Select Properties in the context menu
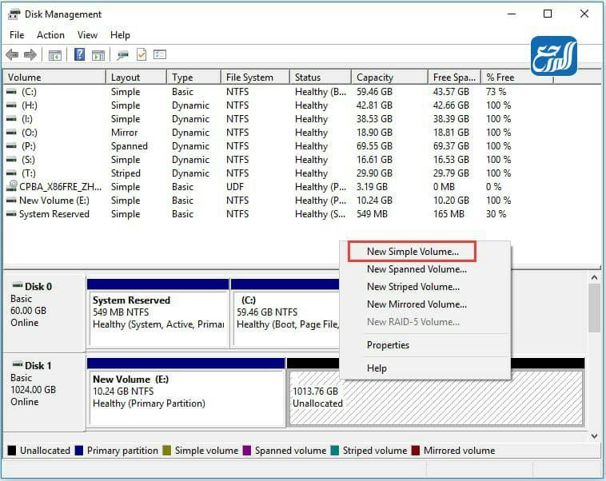Viewport: 606px width, 481px height. 388,345
